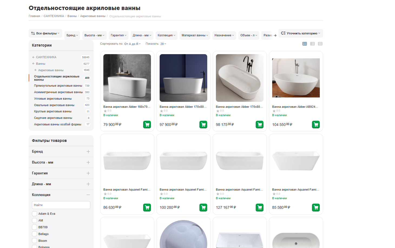Click the collection search Найти field
Screen dimensions: 395x248
tap(61, 205)
